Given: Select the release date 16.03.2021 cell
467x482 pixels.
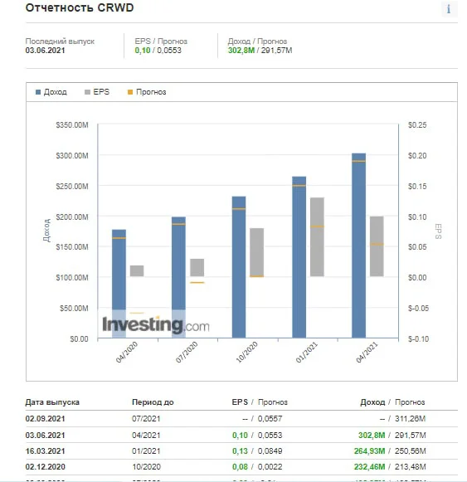Looking at the screenshot, I should 45,451.
